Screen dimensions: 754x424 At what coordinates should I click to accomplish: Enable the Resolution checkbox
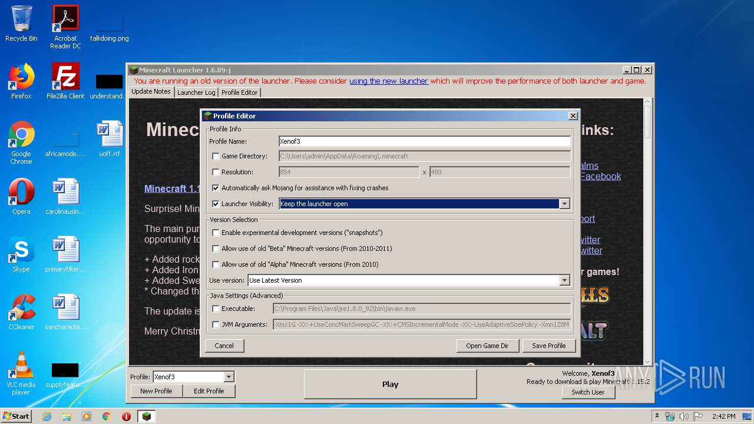click(216, 172)
